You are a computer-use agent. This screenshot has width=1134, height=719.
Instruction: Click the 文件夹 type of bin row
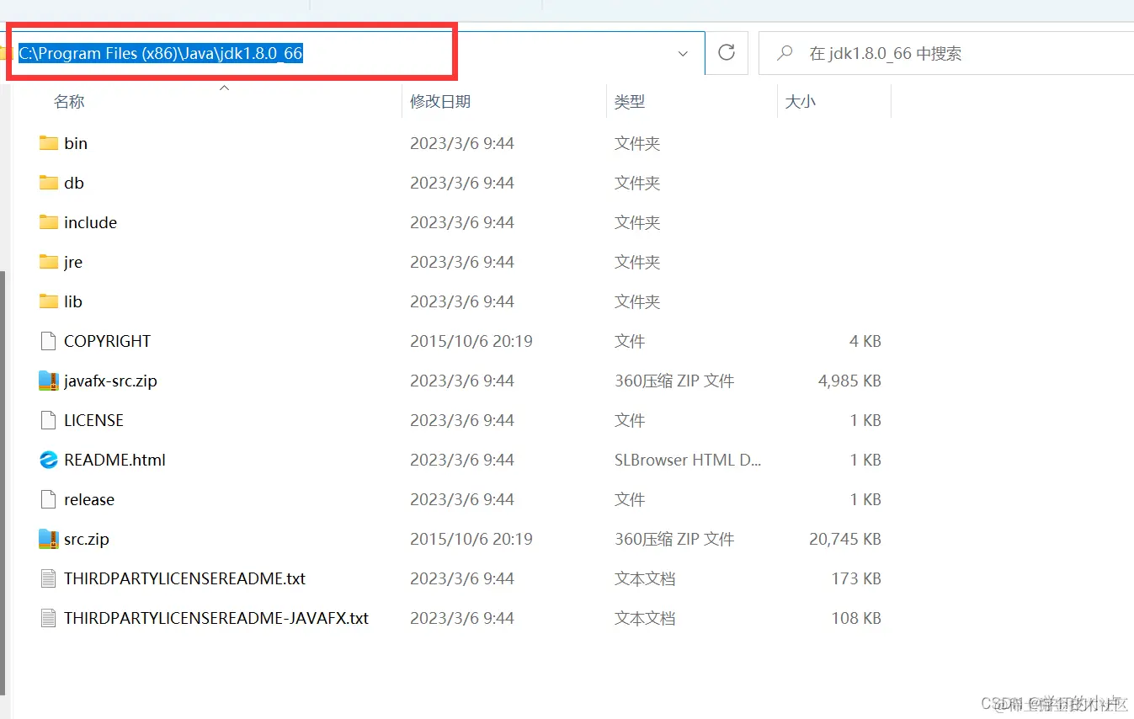[x=637, y=143]
